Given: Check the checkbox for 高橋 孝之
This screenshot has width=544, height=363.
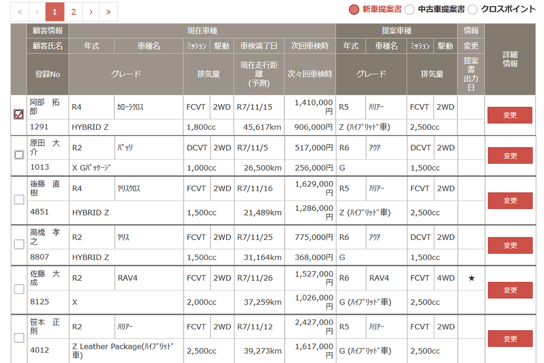Looking at the screenshot, I should 19,244.
